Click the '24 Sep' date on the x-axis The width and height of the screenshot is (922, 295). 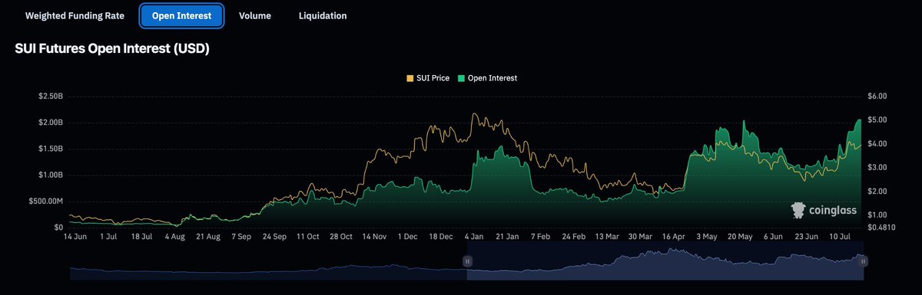[x=274, y=238]
